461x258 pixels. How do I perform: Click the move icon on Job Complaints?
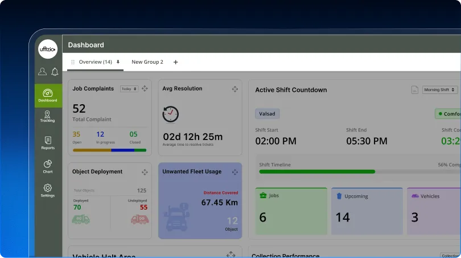(x=145, y=88)
